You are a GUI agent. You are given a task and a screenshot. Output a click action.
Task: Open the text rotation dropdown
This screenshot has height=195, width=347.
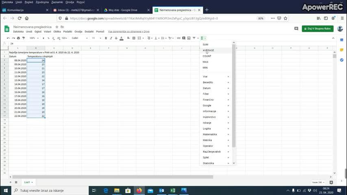click(171, 38)
